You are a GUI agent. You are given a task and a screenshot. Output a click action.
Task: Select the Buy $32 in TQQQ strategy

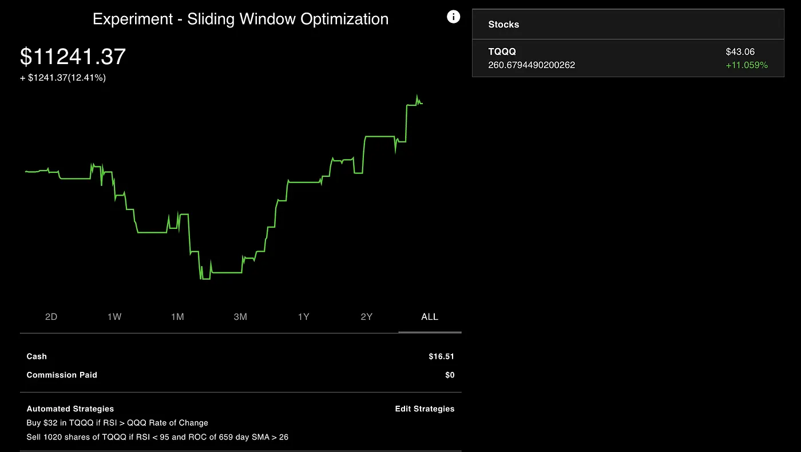[x=117, y=423]
